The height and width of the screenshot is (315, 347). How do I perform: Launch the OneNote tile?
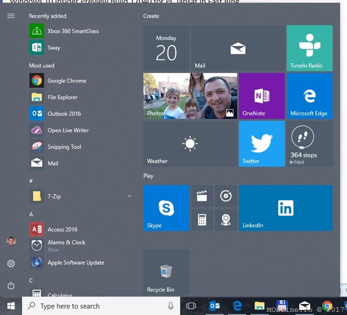click(262, 96)
